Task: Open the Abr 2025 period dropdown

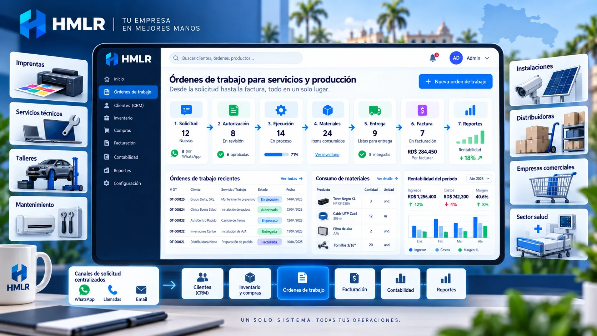Action: coord(479,179)
